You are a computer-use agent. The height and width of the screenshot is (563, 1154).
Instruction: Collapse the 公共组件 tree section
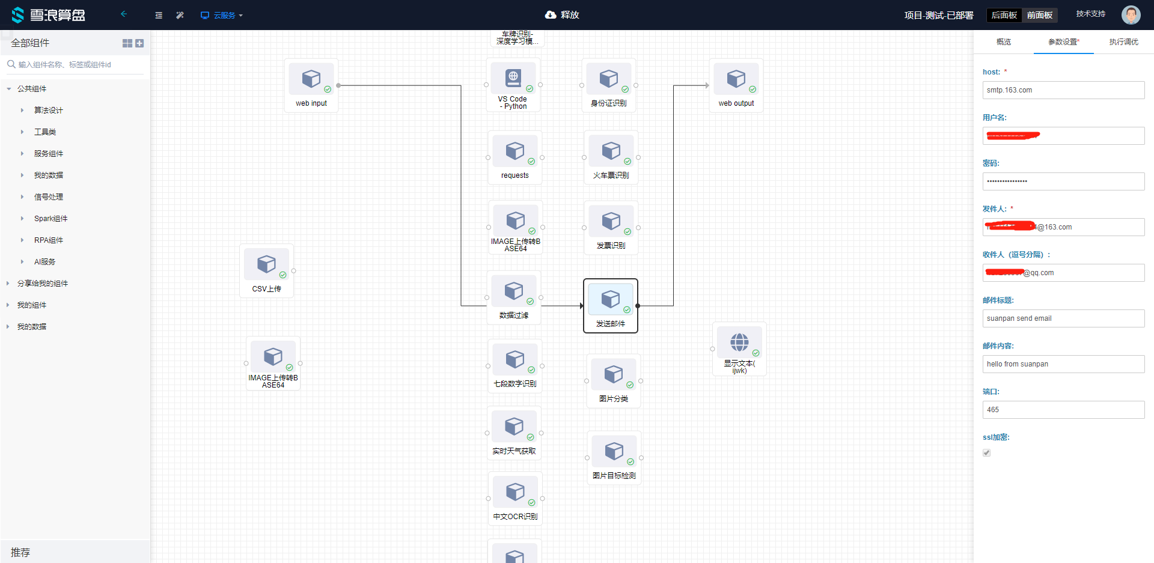(x=9, y=89)
